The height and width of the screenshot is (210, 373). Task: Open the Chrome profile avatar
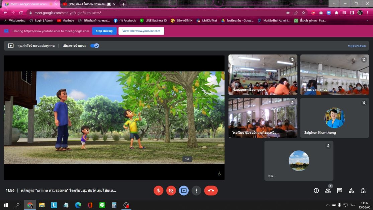(x=360, y=13)
